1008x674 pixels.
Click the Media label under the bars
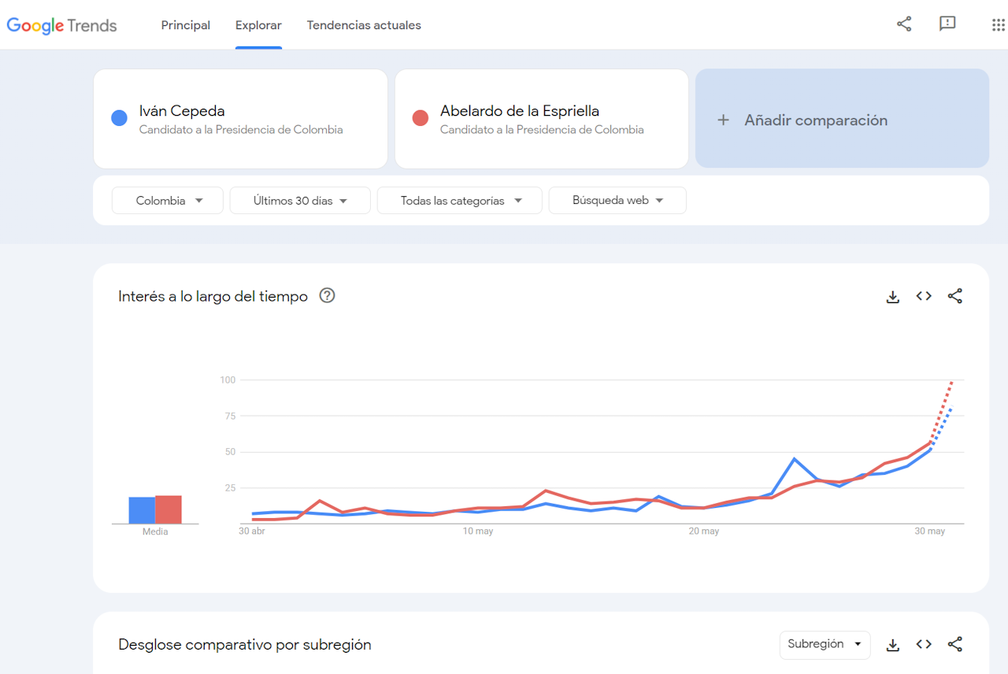(x=155, y=531)
